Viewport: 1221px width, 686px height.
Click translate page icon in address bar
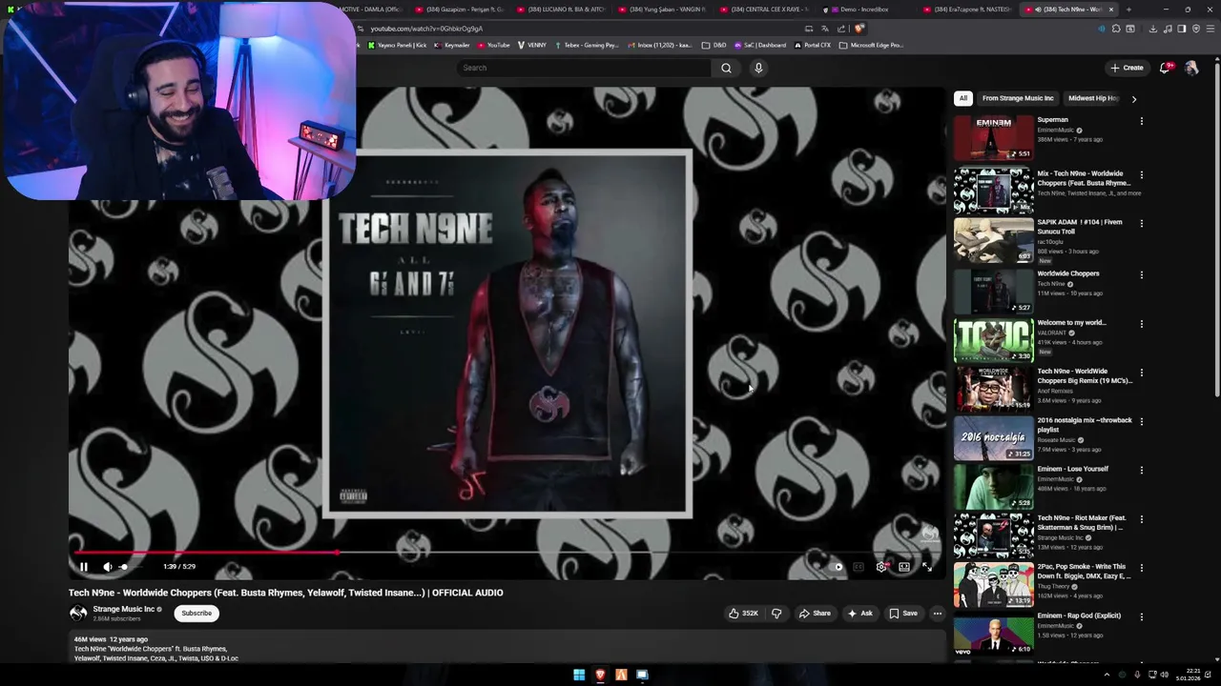point(824,29)
